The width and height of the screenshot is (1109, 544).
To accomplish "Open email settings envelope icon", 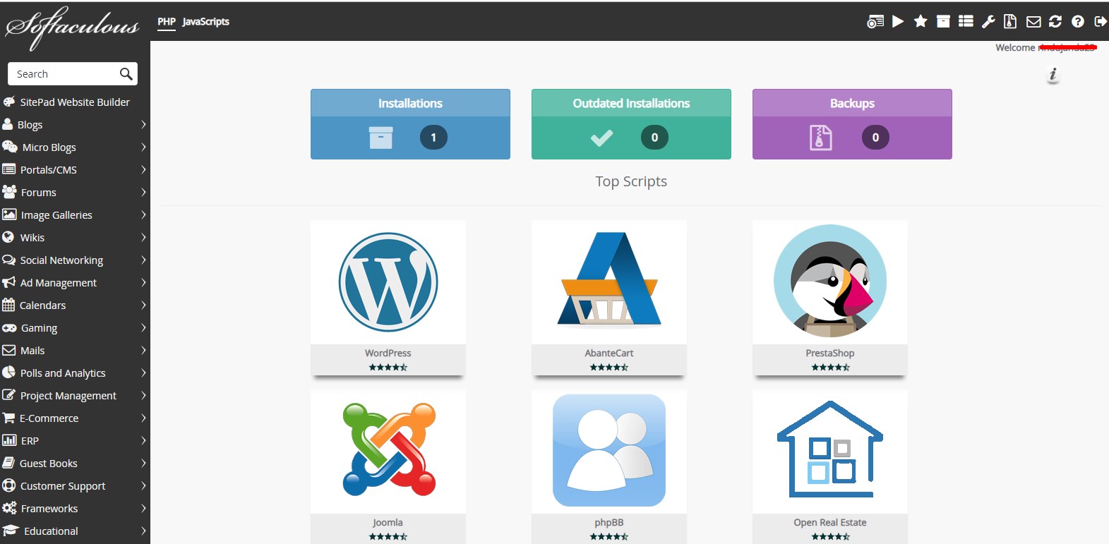I will pyautogui.click(x=1033, y=22).
